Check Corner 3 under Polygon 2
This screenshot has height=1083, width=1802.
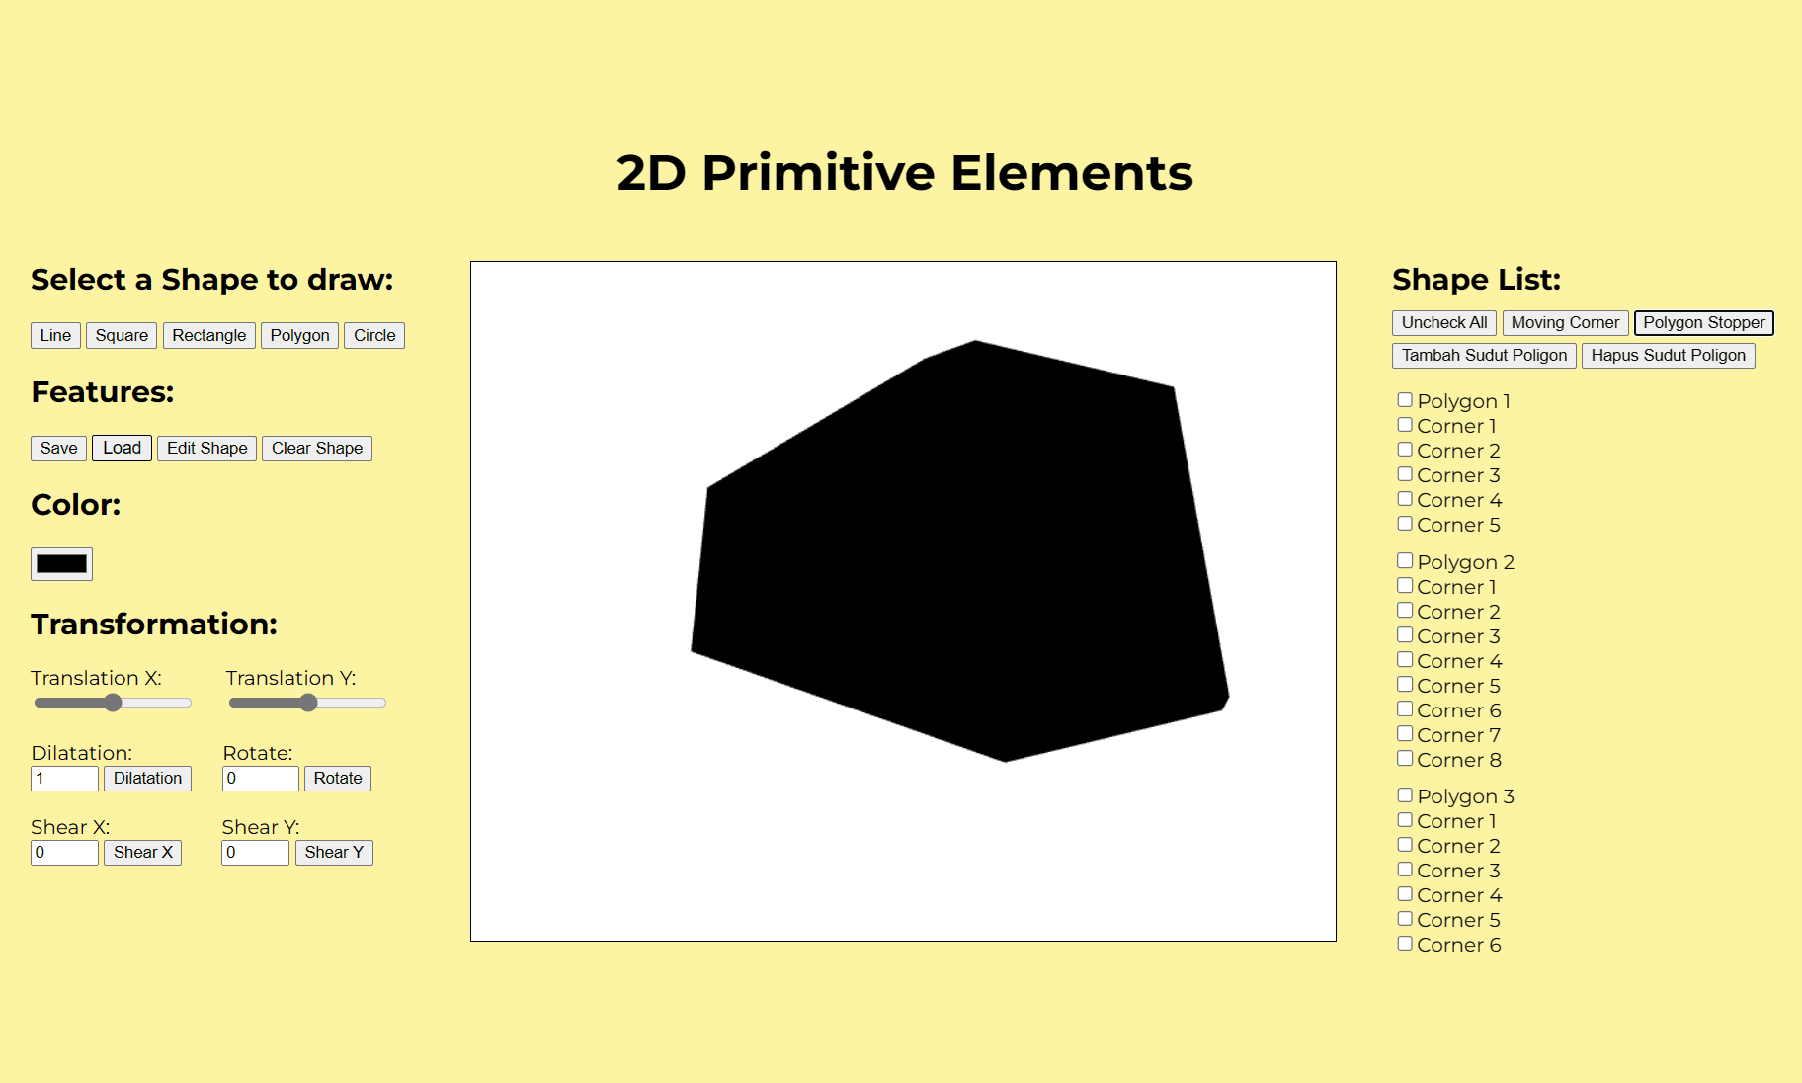pyautogui.click(x=1404, y=634)
